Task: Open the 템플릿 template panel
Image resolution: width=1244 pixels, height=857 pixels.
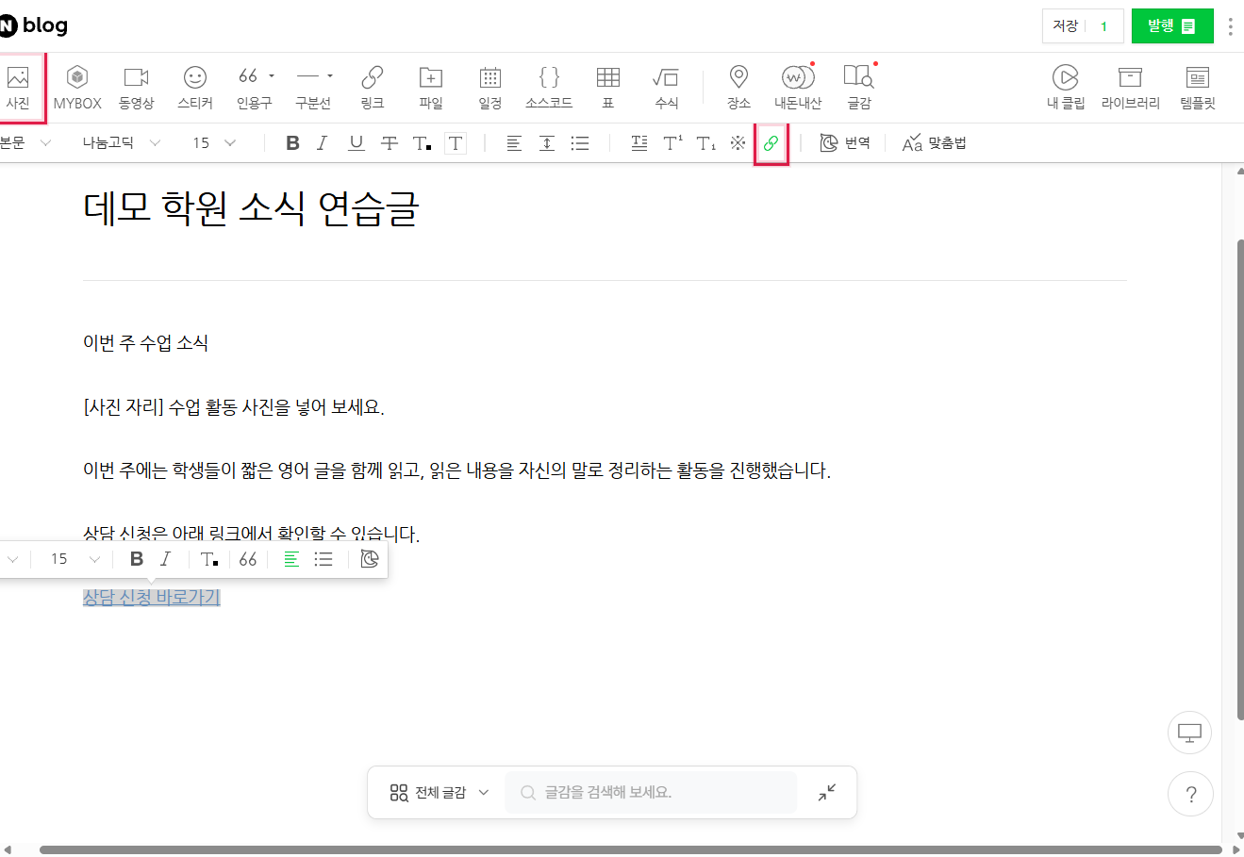Action: 1198,88
